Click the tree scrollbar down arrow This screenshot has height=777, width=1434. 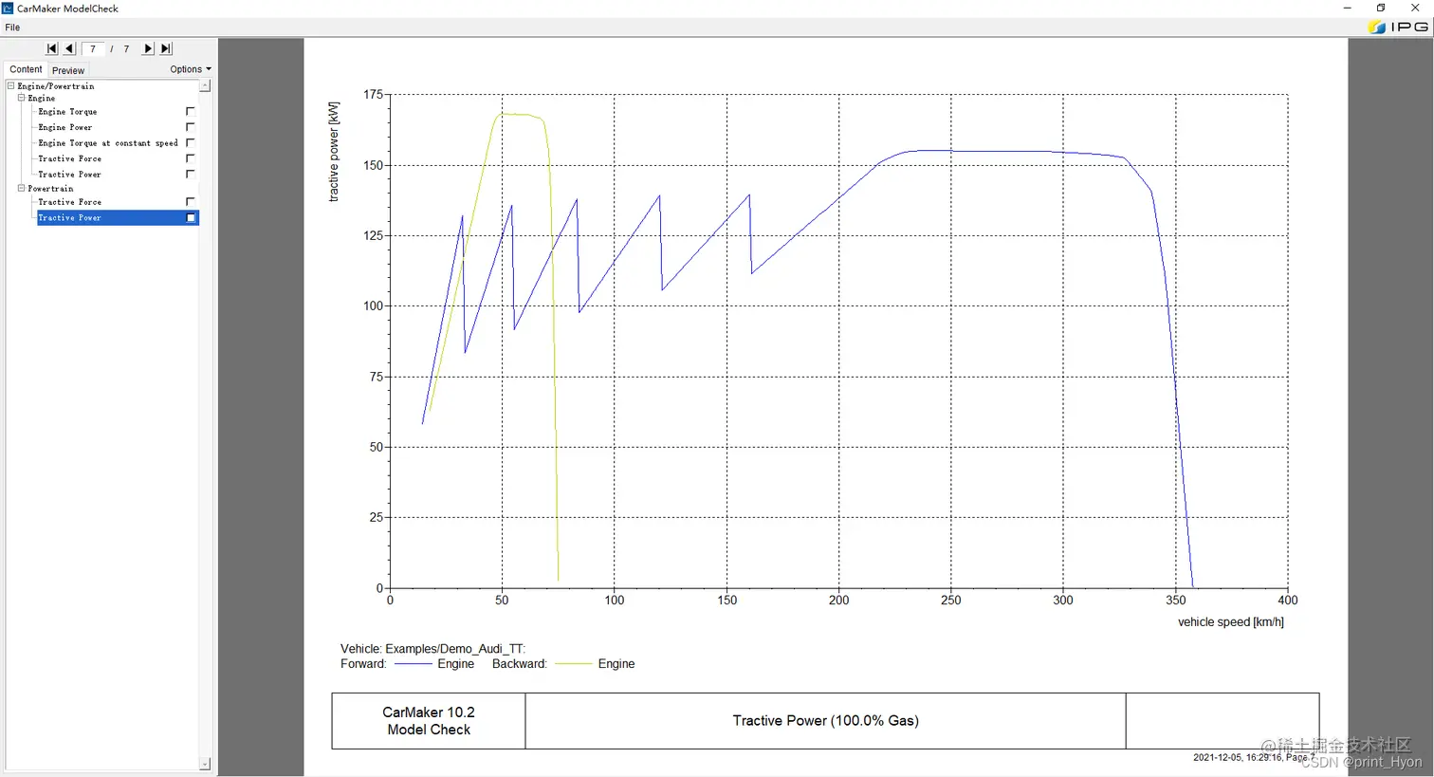(x=205, y=764)
